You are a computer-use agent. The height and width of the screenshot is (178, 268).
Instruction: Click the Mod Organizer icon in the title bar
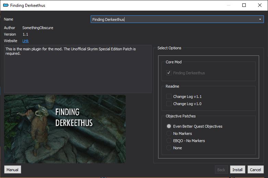pos(5,5)
